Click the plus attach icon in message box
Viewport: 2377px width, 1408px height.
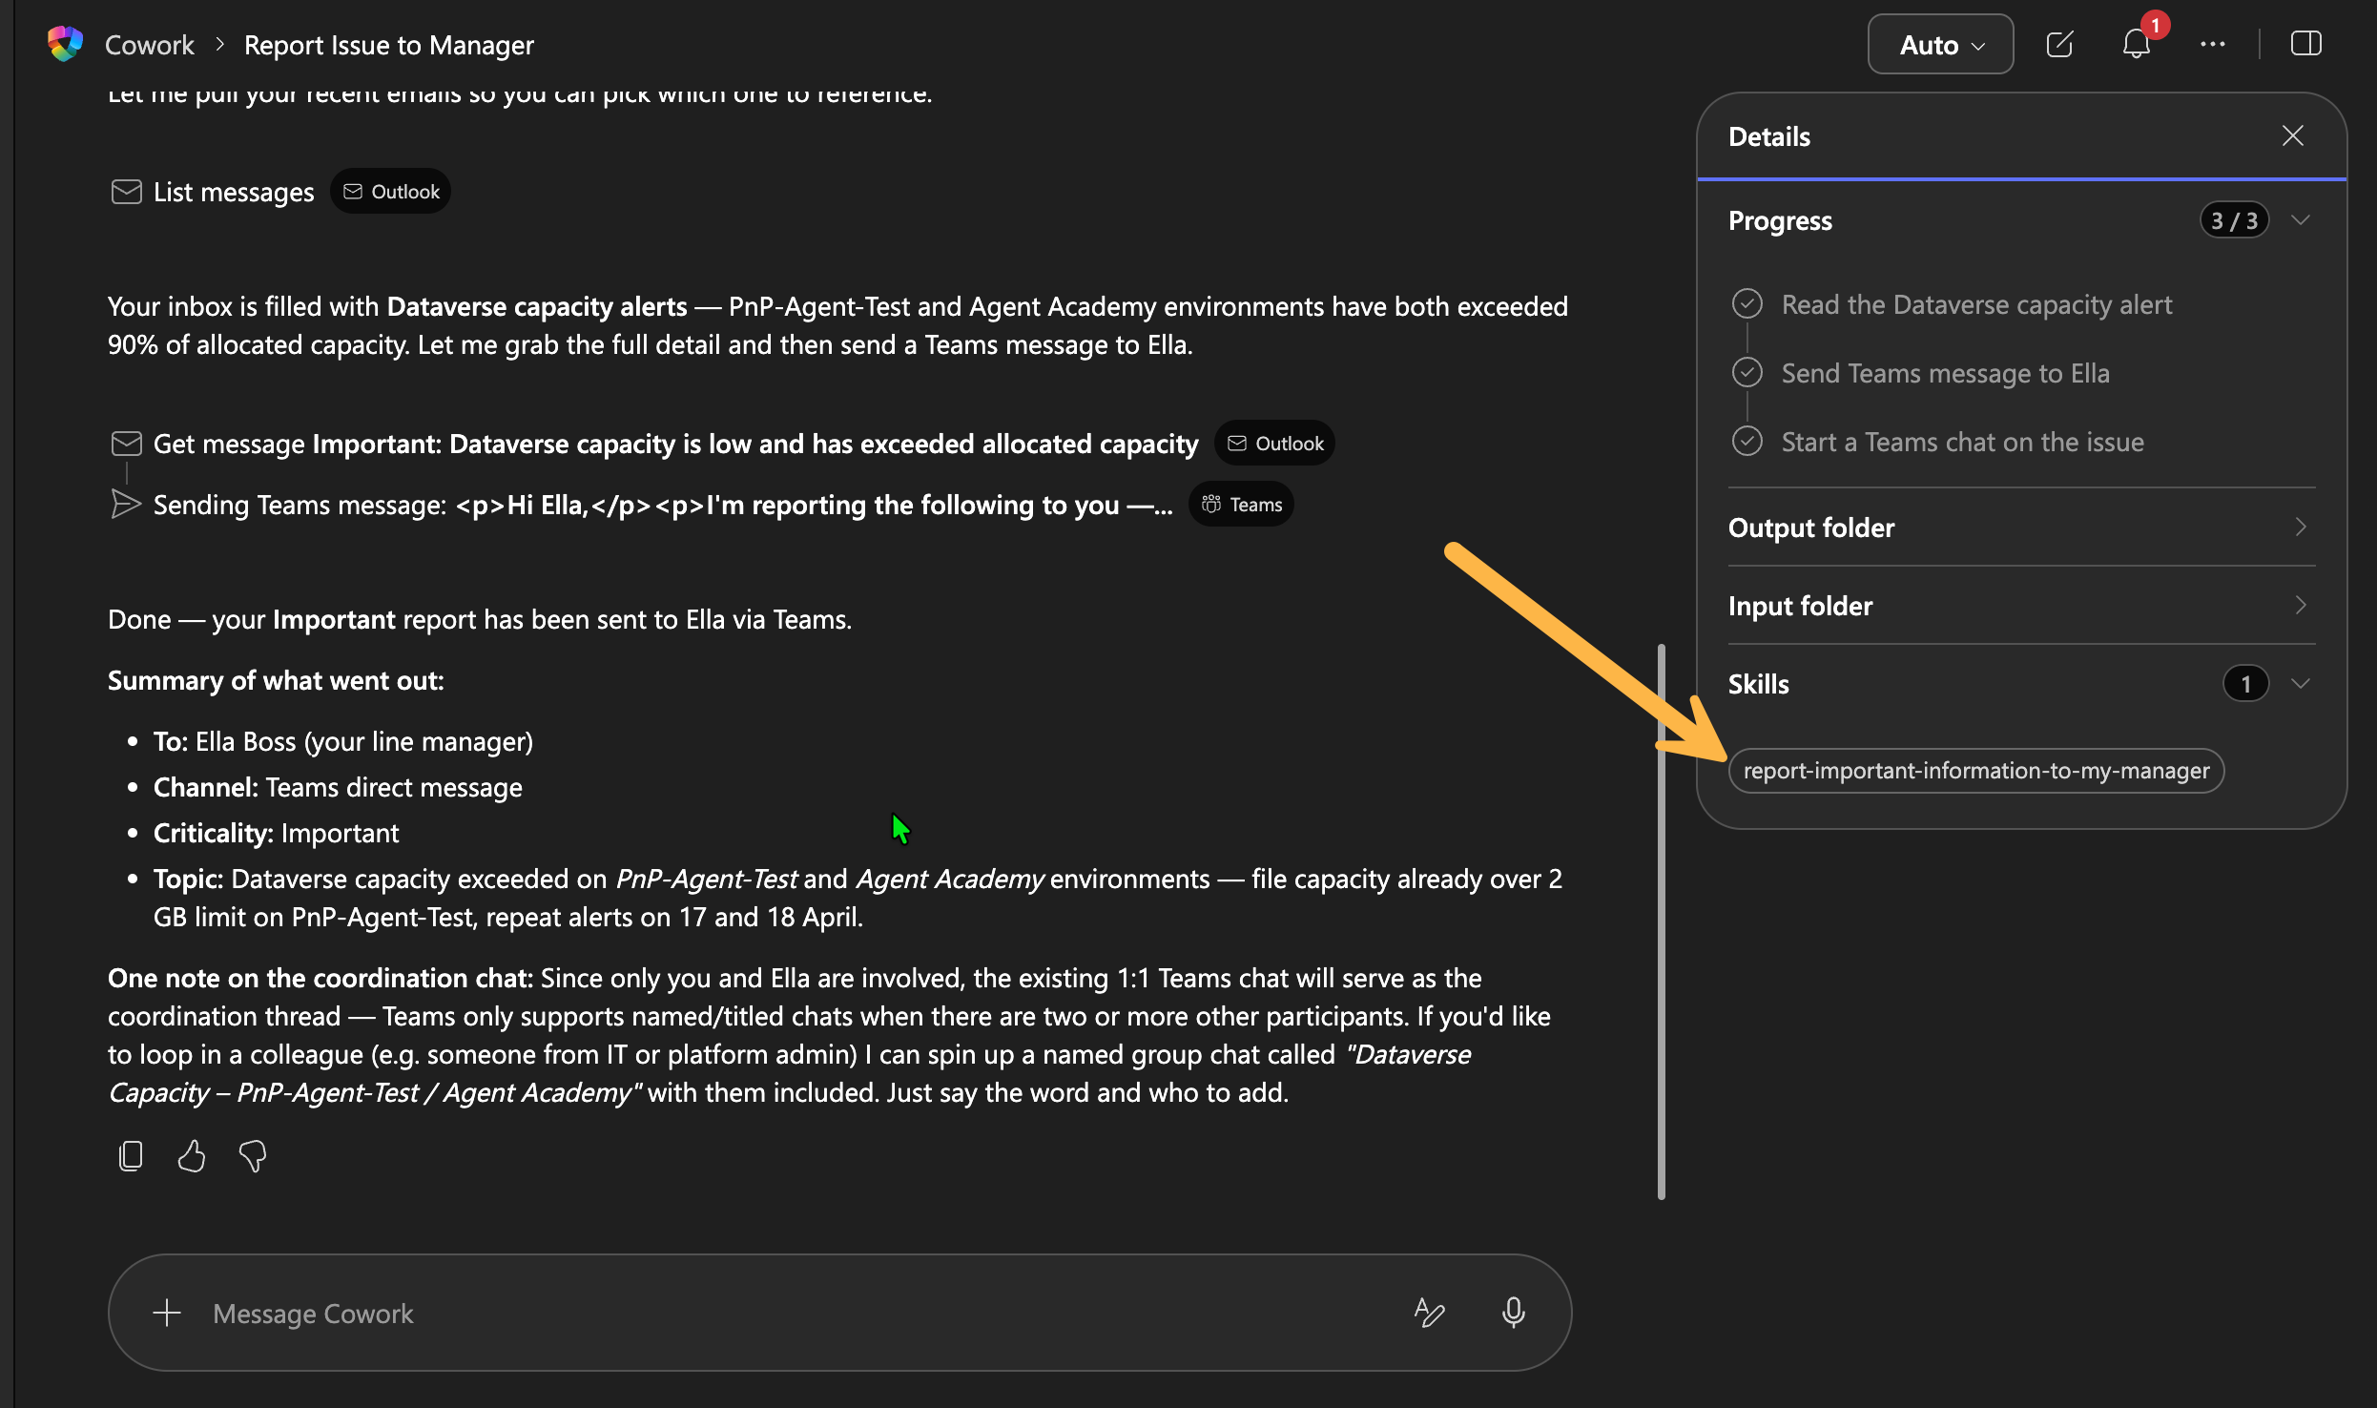(167, 1313)
